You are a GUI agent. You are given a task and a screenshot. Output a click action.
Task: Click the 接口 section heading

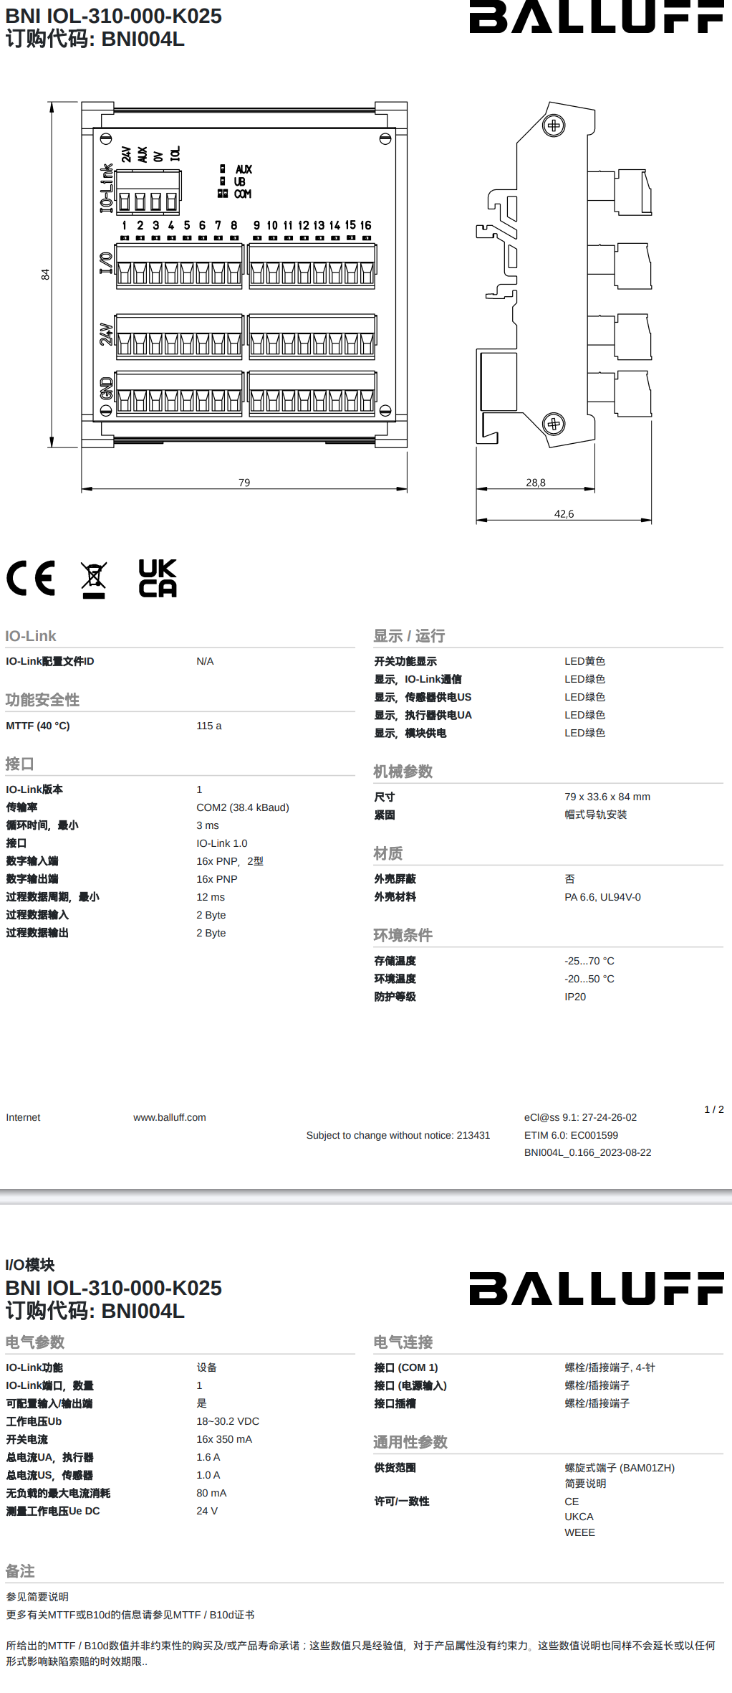pyautogui.click(x=19, y=764)
